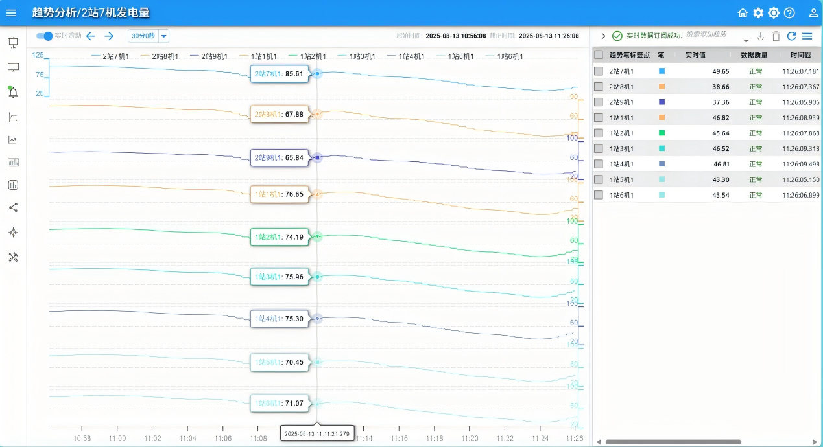Open the hamburger navigation menu
The image size is (823, 447).
(11, 13)
